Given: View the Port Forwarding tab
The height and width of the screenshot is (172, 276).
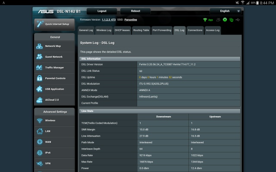Looking at the screenshot, I should coord(162,30).
